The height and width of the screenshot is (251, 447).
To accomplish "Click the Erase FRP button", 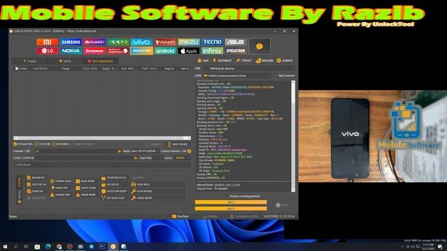I will pyautogui.click(x=59, y=188).
